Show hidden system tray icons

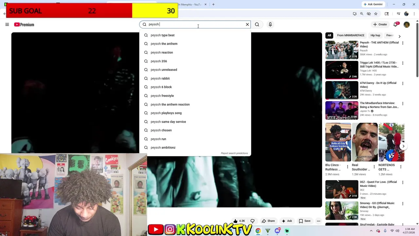click(371, 231)
